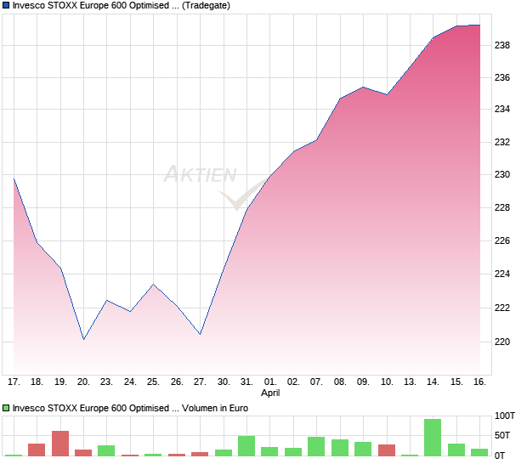Click the tallest green volume bar on the 14th
This screenshot has height=464, width=527.
click(x=433, y=438)
